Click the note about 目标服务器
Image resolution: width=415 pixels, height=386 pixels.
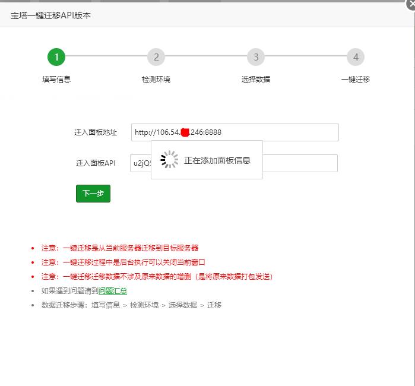click(120, 248)
